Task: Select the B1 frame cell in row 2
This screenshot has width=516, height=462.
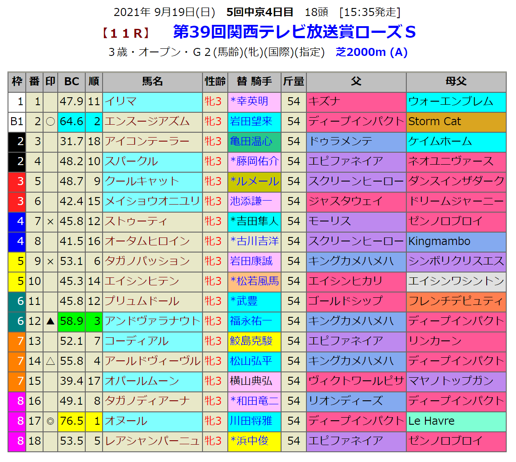Action: (17, 121)
